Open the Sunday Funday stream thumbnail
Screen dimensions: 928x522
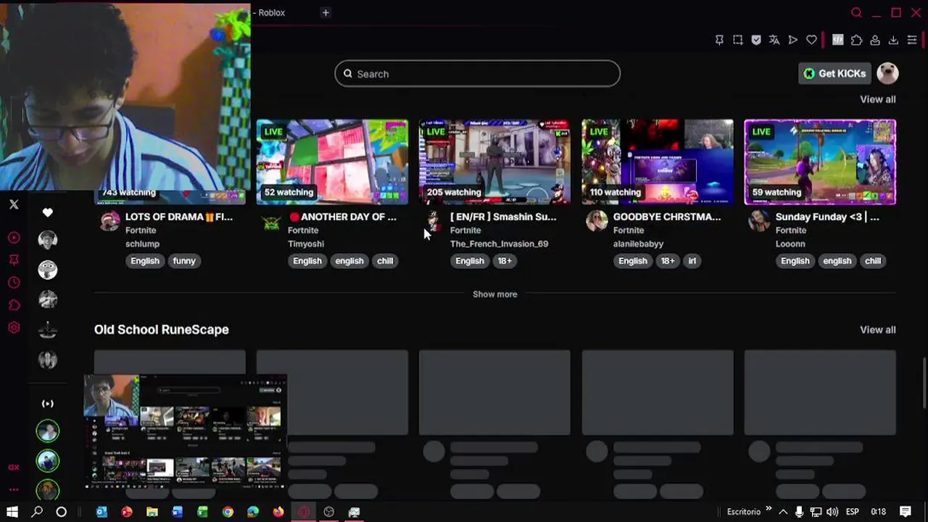[x=820, y=162]
